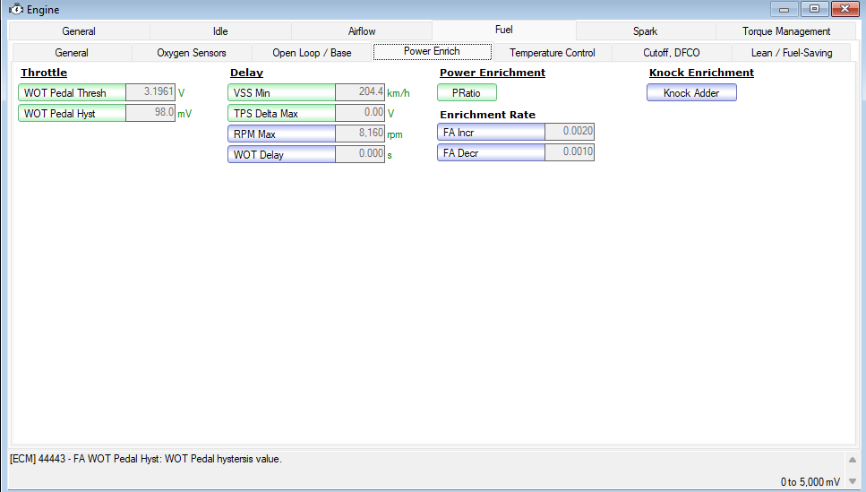This screenshot has width=866, height=492.
Task: Select the Torque Management tab
Action: [x=785, y=31]
